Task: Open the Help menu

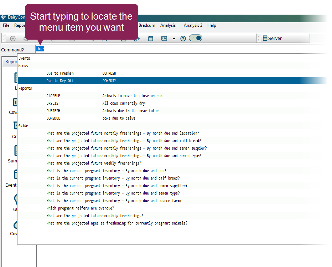Action: pyautogui.click(x=212, y=25)
